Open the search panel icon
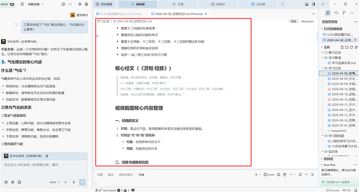 [336, 13]
